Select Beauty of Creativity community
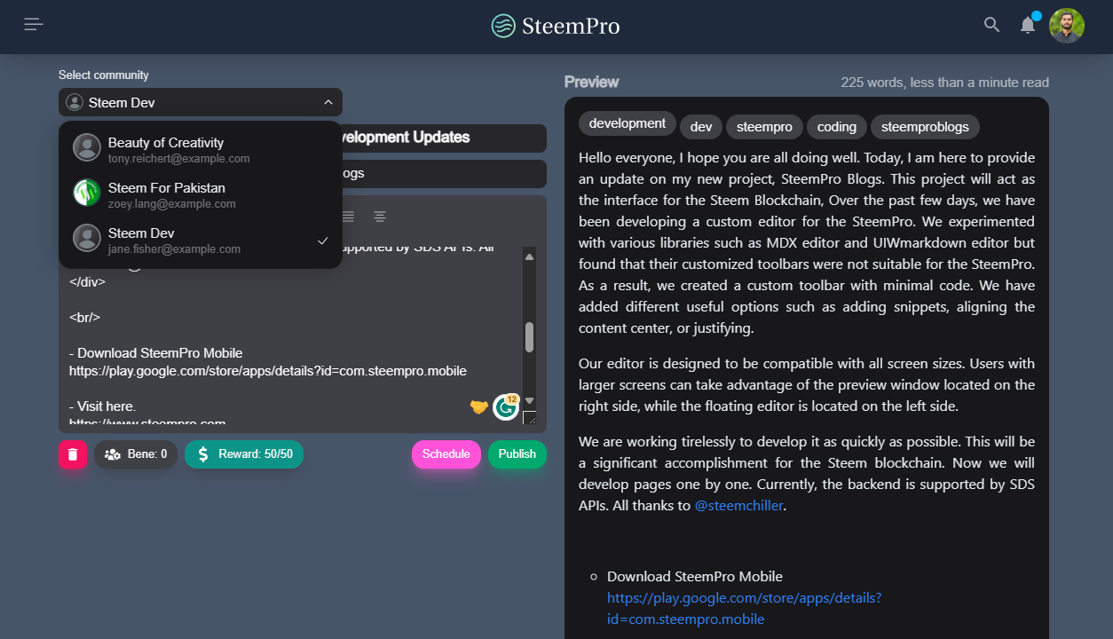The width and height of the screenshot is (1113, 639). point(201,149)
